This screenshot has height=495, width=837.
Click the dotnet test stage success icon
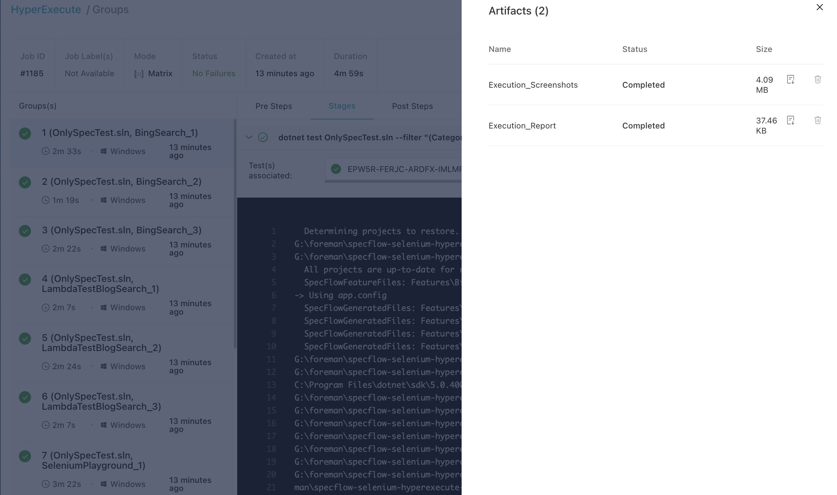[x=263, y=137]
